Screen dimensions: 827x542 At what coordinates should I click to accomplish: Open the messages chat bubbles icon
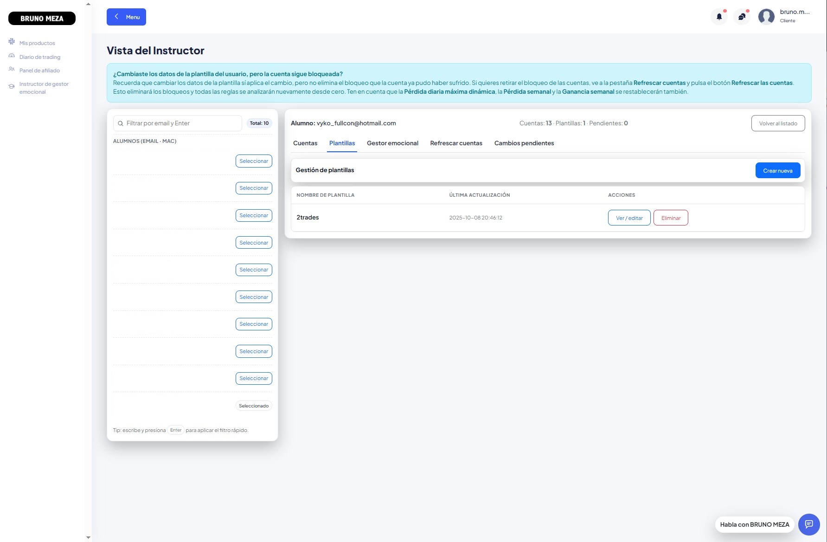coord(742,17)
